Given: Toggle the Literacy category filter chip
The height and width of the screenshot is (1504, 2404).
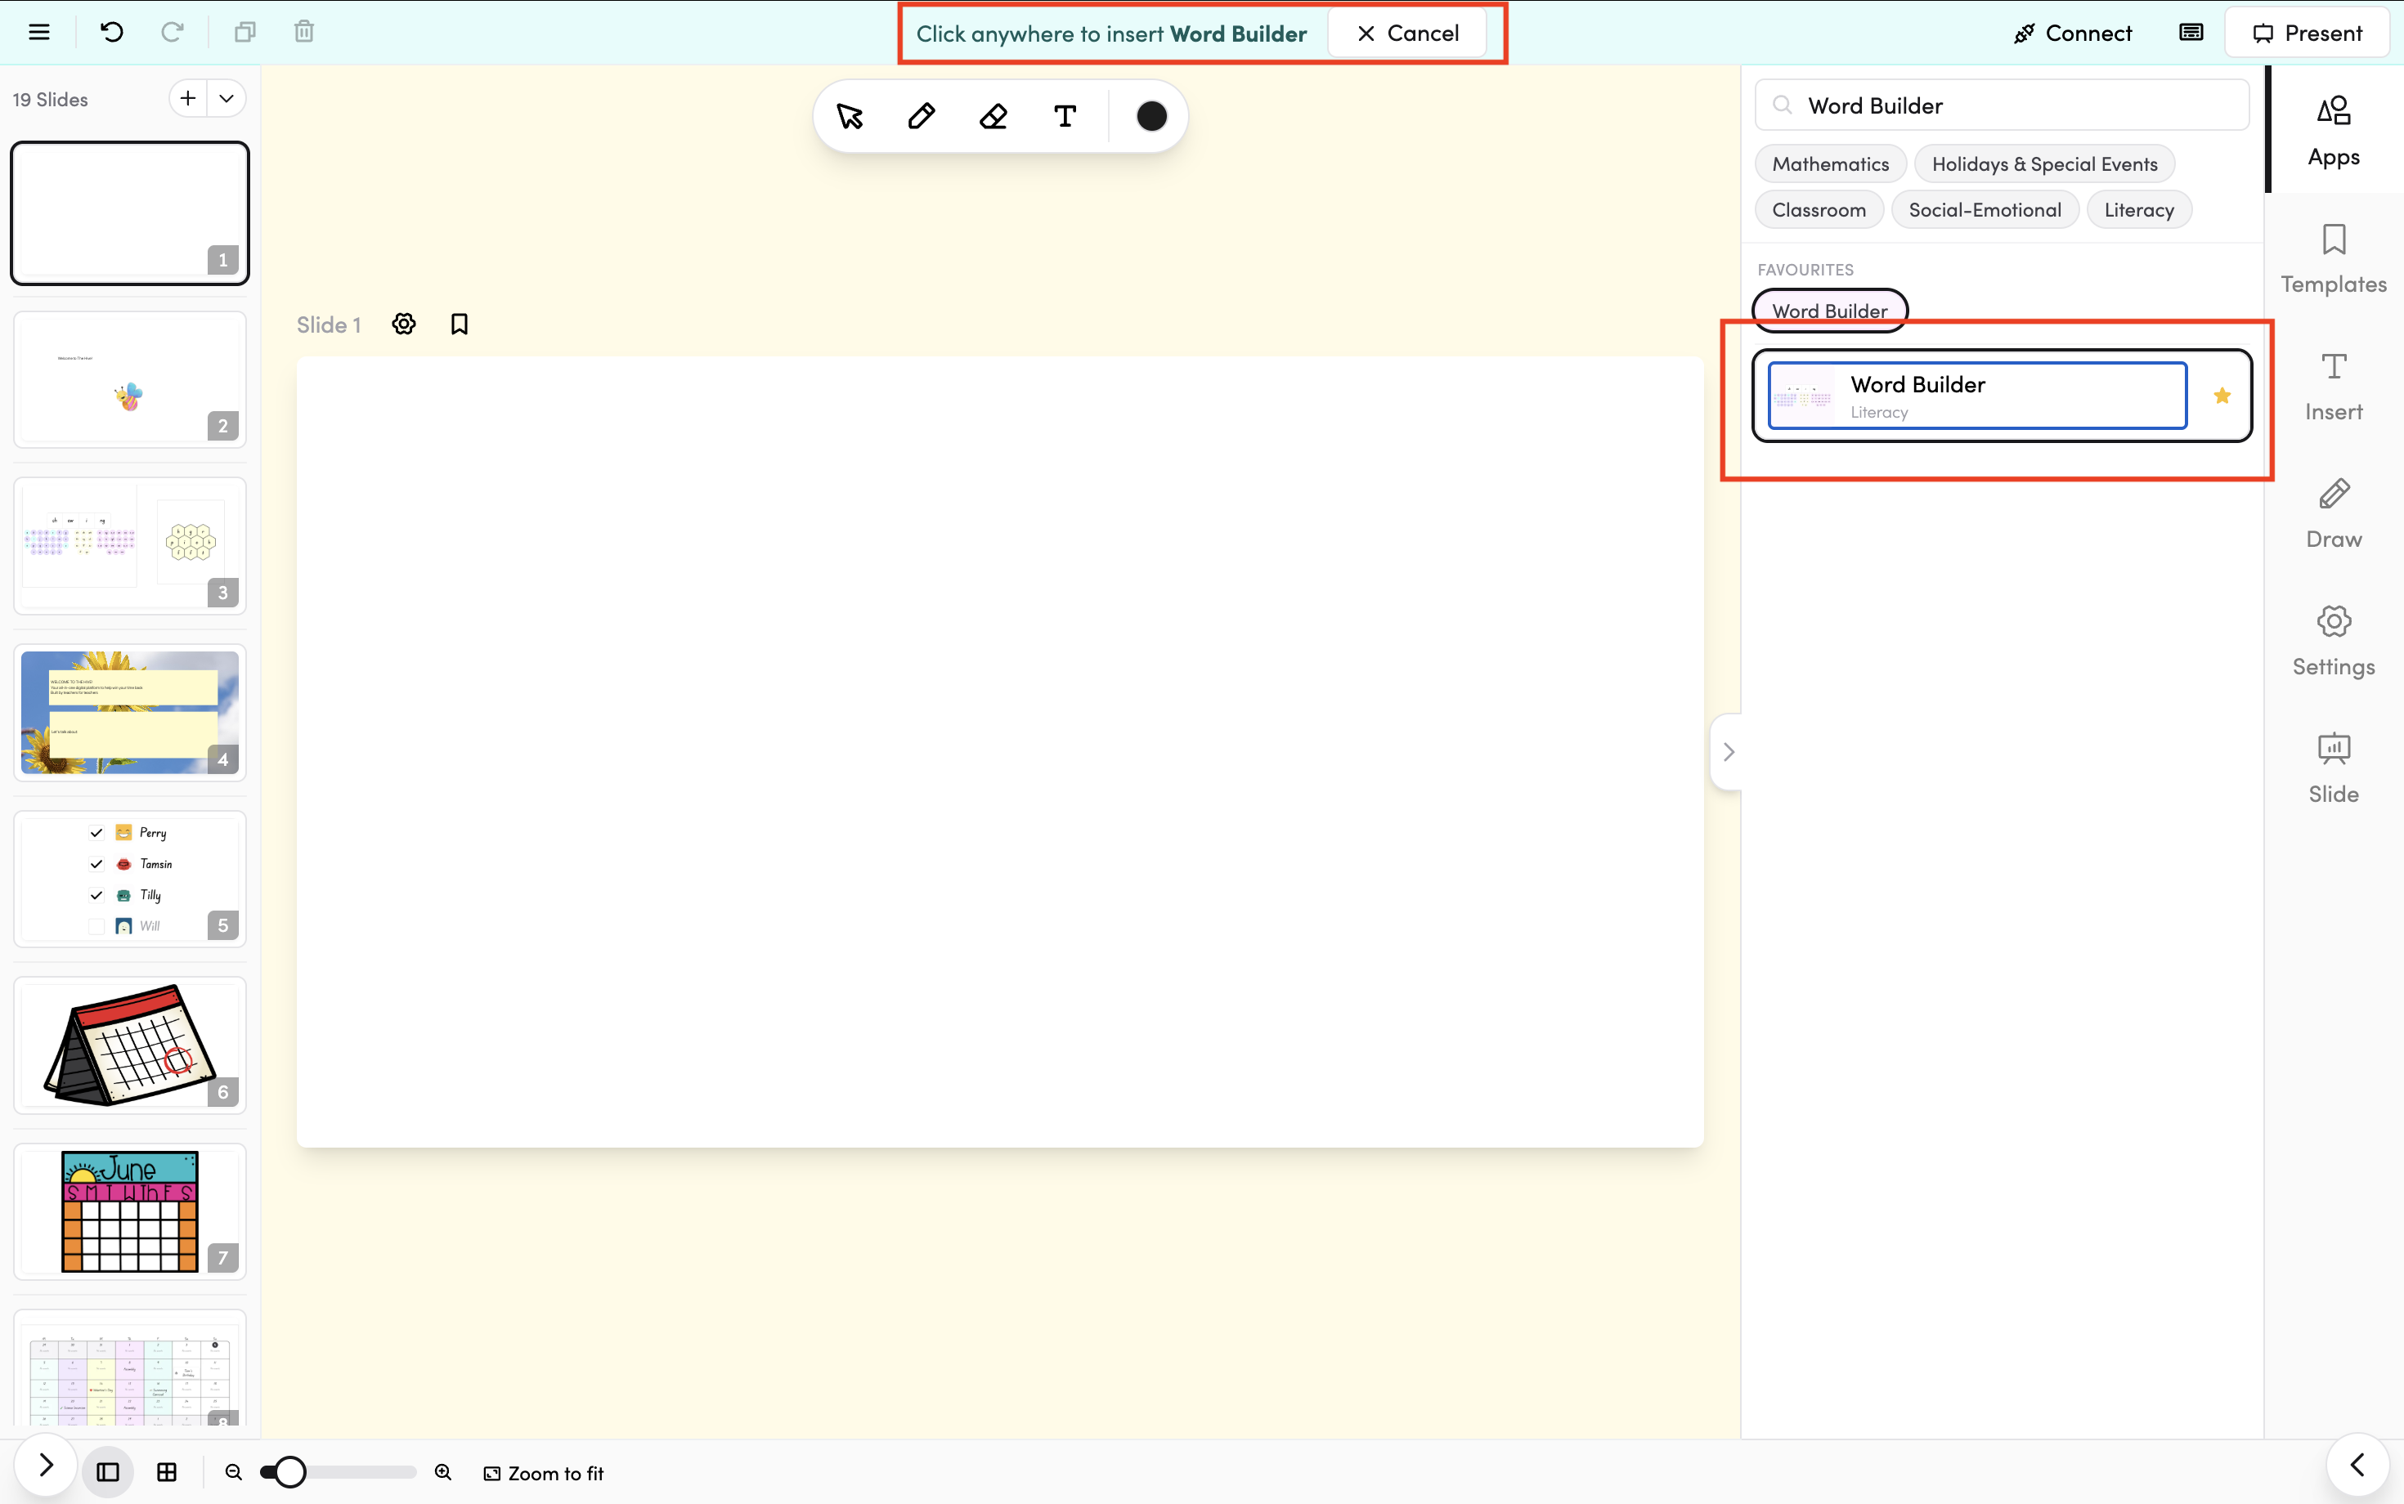Looking at the screenshot, I should [2138, 210].
